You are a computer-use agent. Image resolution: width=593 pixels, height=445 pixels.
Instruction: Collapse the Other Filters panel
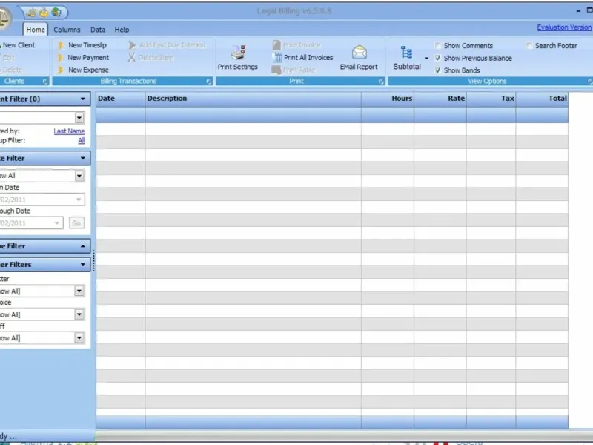coord(82,265)
